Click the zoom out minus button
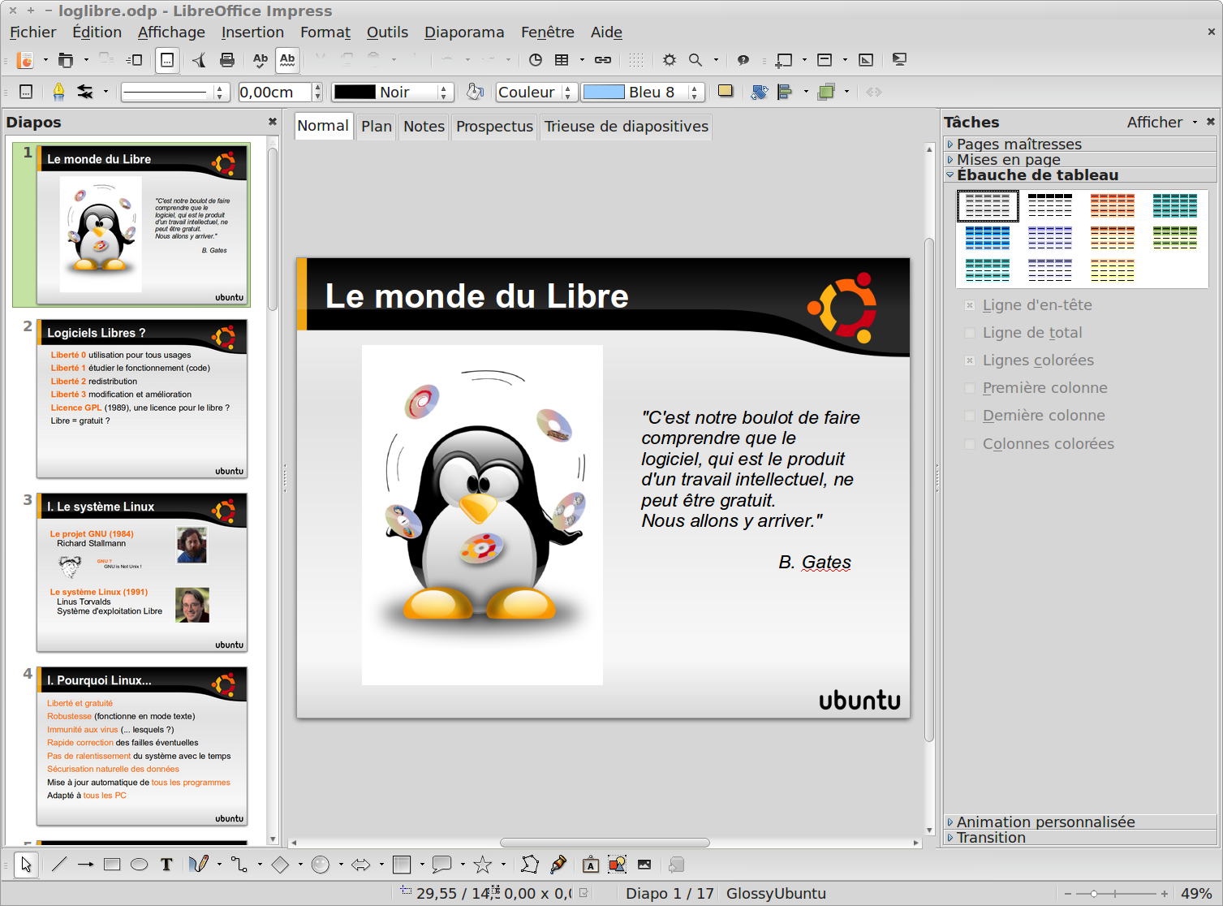 [x=1068, y=893]
